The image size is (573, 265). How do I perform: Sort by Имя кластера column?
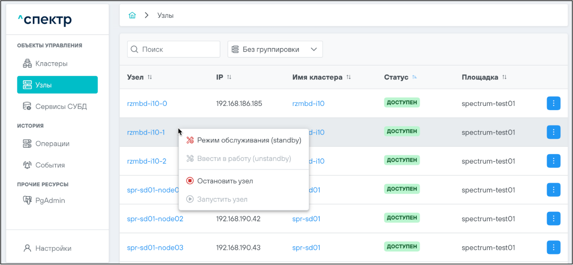[x=348, y=77]
